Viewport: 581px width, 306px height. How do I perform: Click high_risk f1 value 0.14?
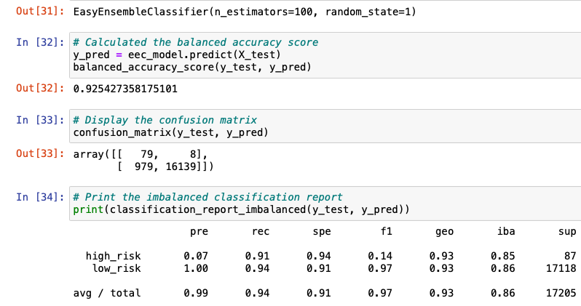(380, 256)
